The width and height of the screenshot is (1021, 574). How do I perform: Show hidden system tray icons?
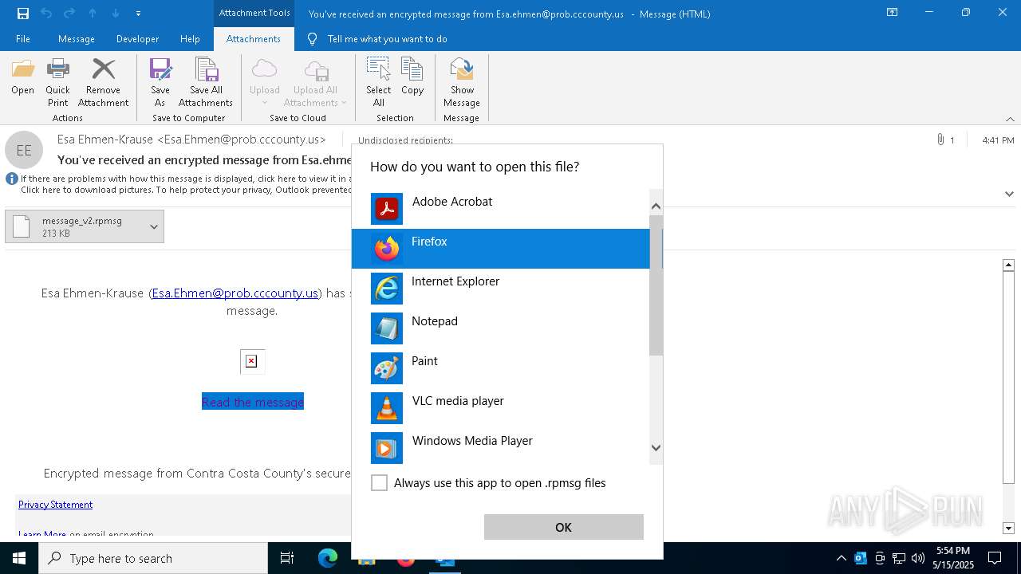coord(841,558)
